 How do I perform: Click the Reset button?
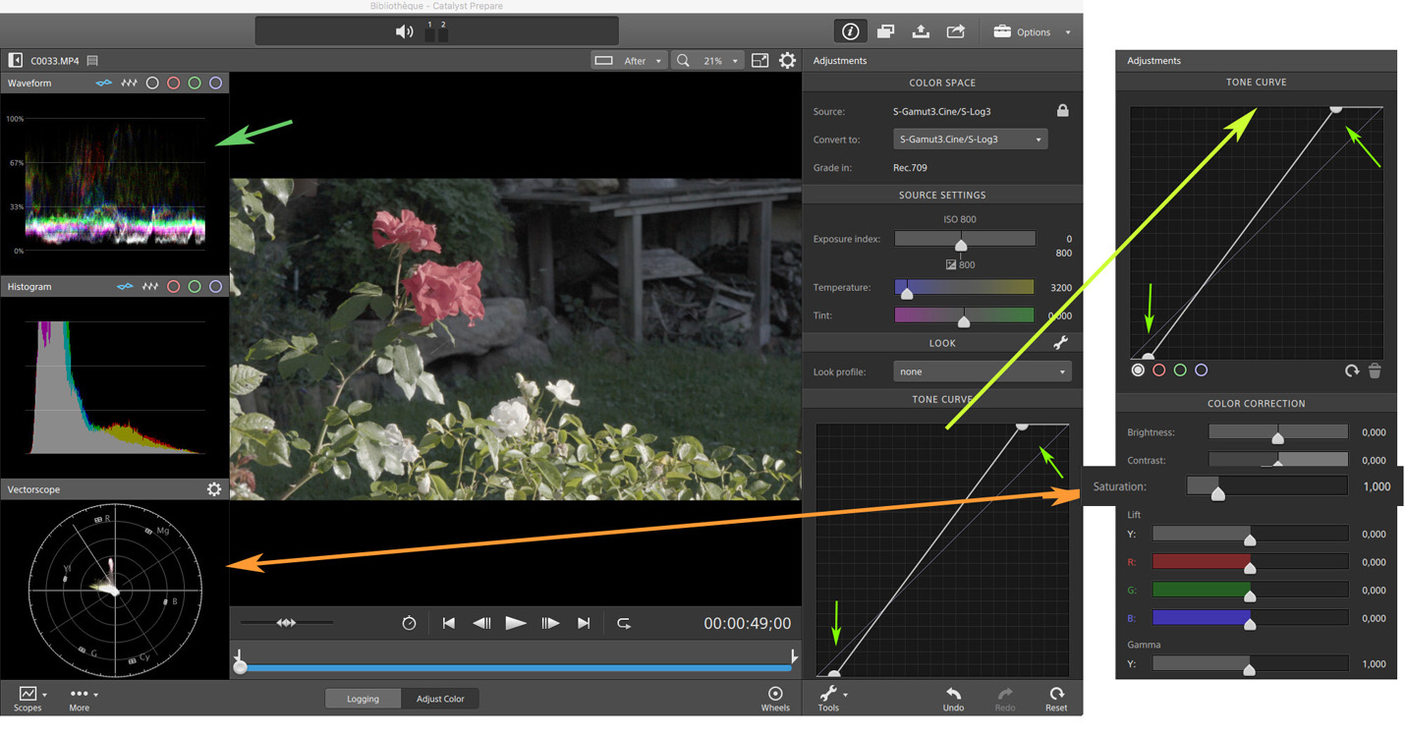1056,699
